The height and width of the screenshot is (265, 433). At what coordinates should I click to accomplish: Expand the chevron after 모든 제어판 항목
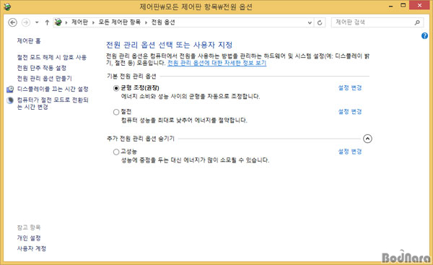(146, 22)
